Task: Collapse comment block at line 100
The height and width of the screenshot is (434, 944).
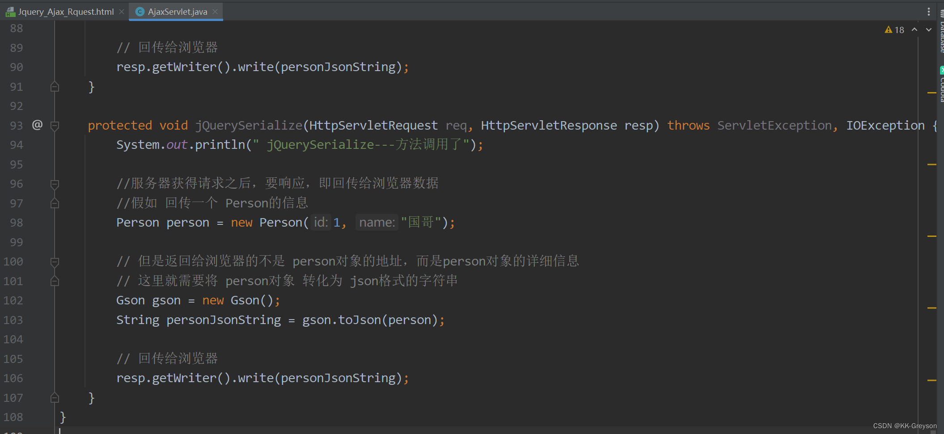Action: click(x=55, y=262)
